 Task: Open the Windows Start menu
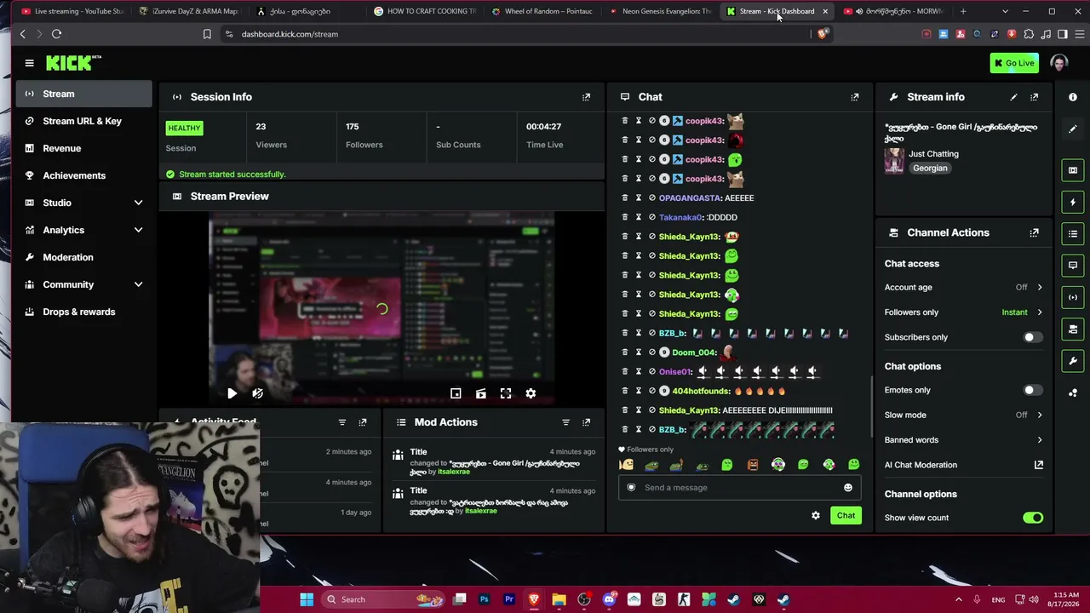pyautogui.click(x=307, y=599)
